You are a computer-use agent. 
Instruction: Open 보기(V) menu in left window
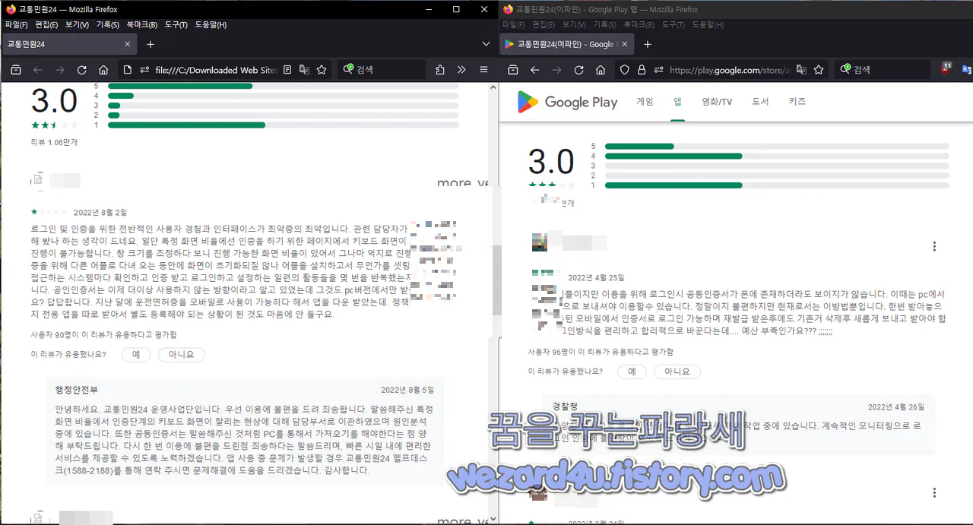pos(77,25)
